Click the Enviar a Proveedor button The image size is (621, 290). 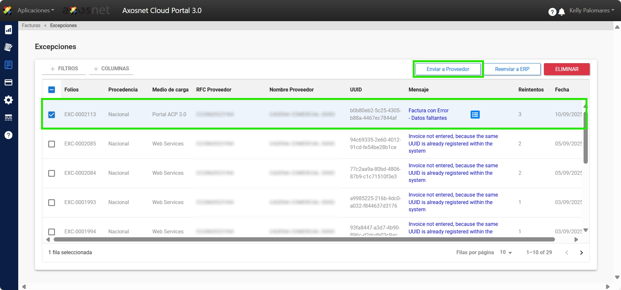tap(448, 69)
